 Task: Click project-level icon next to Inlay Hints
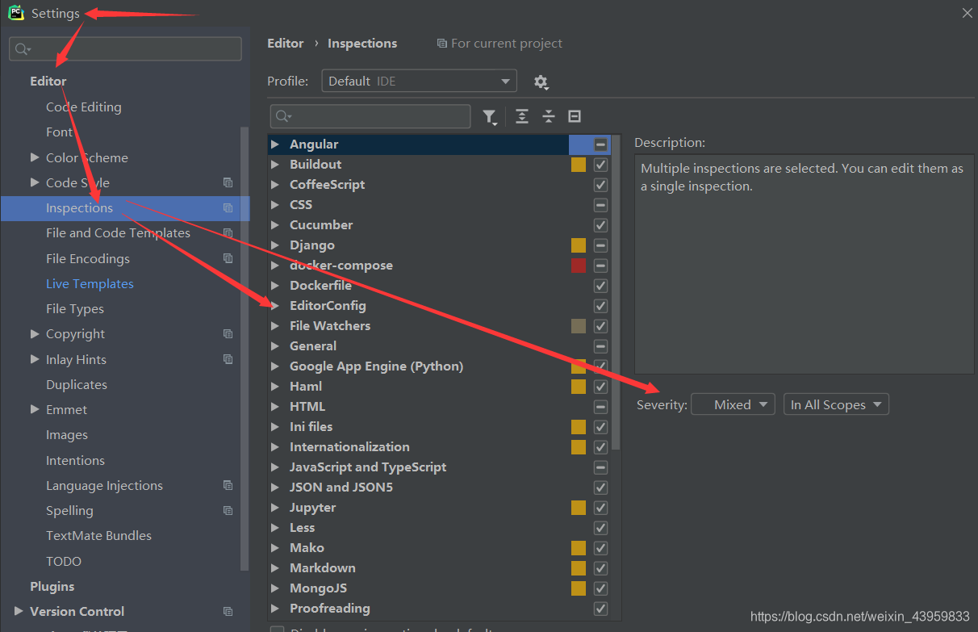(x=228, y=360)
